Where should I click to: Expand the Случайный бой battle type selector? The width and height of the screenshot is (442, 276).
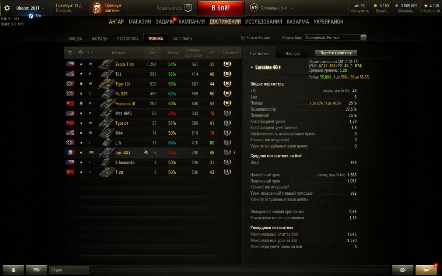point(271,8)
